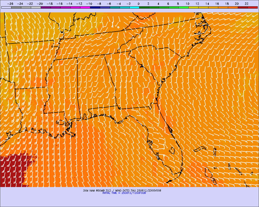Screen dimensions: 259x207
Task: Click the gray swatch between -26 and -24
Action: click(16, 7)
